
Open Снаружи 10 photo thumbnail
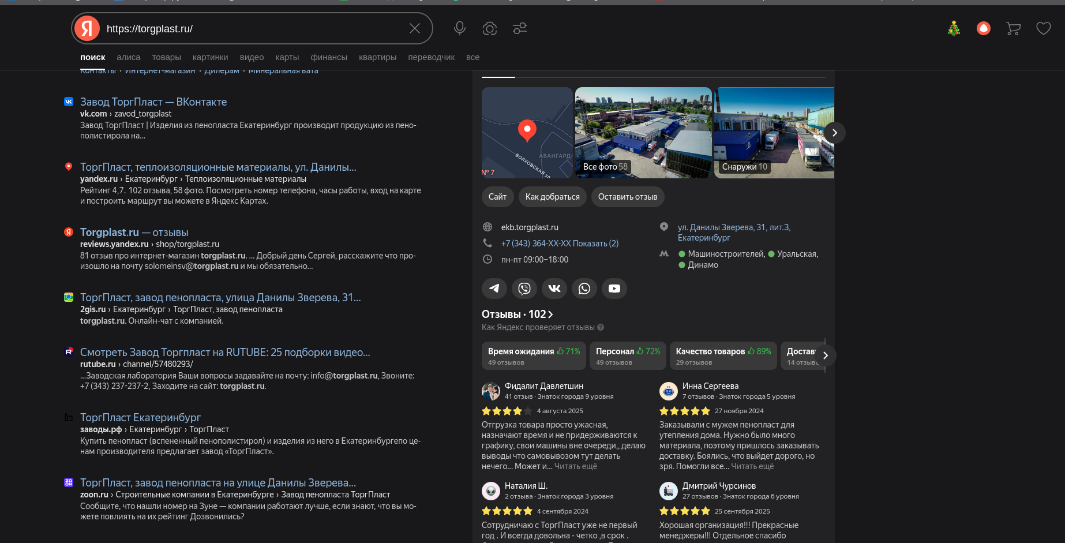click(774, 133)
